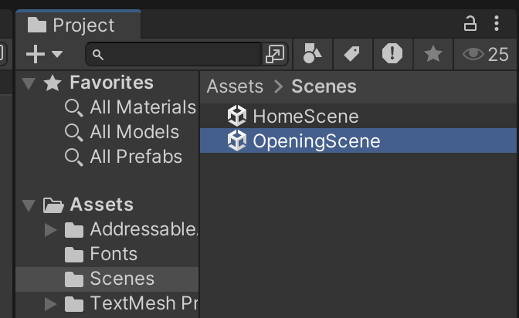519x318 pixels.
Task: Click the Assets breadcrumb link
Action: 235,86
